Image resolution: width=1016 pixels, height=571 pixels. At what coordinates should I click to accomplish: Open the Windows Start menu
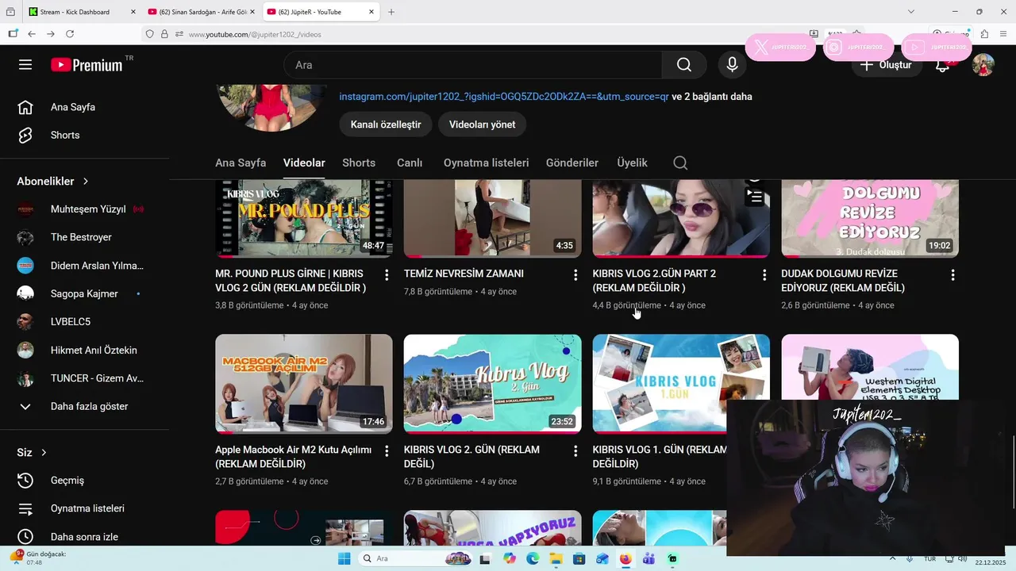coord(344,559)
